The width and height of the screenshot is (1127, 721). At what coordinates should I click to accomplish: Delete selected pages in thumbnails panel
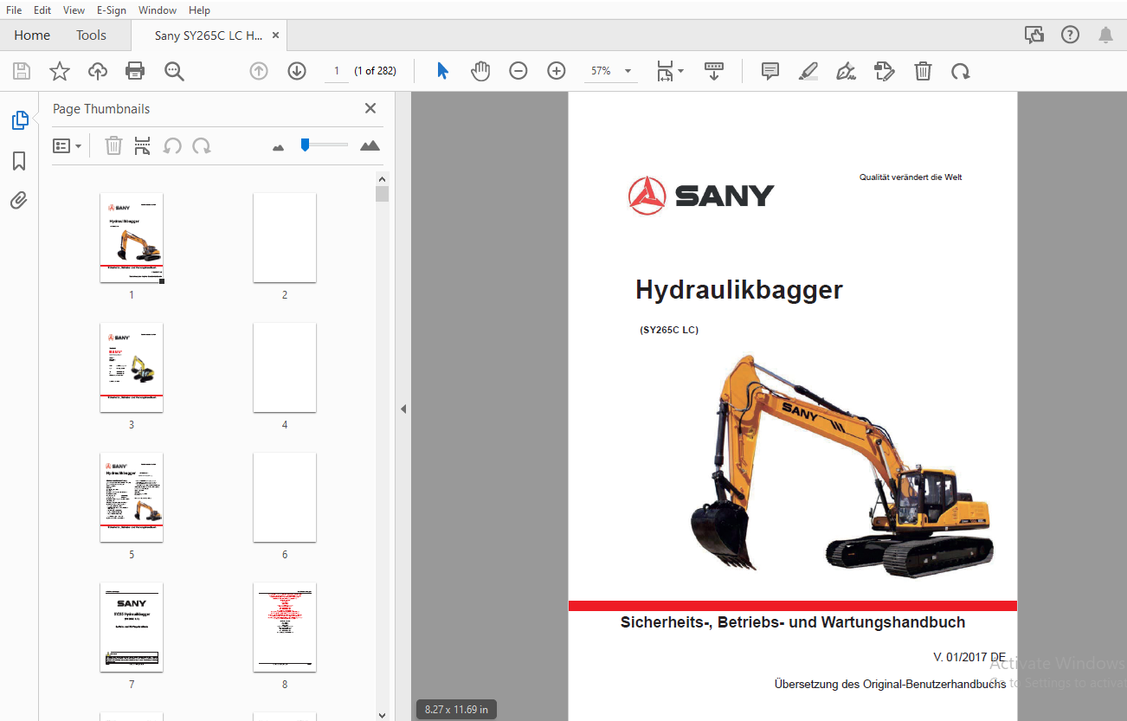point(113,145)
